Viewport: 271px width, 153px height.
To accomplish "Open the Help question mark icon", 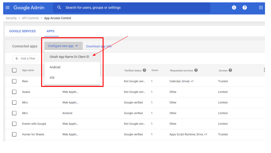I will click(245, 7).
